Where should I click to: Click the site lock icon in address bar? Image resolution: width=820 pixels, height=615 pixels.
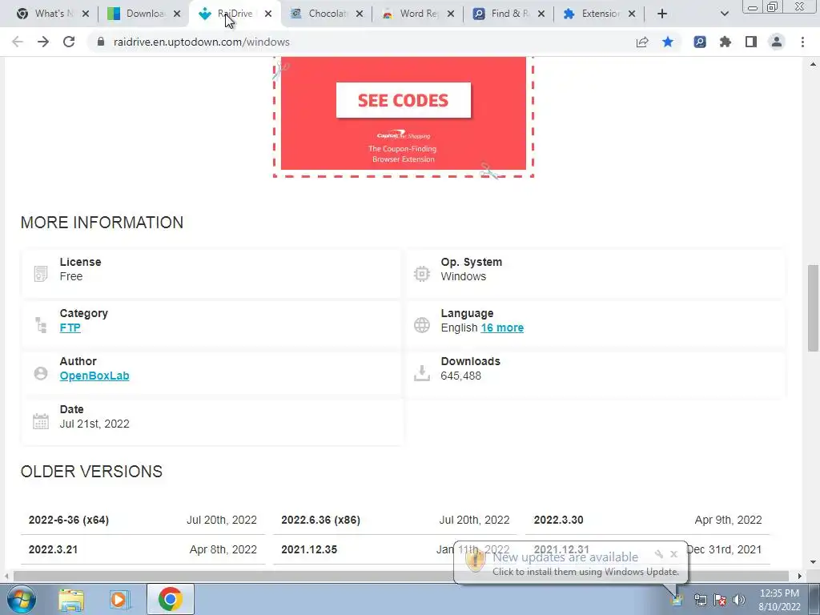click(101, 42)
